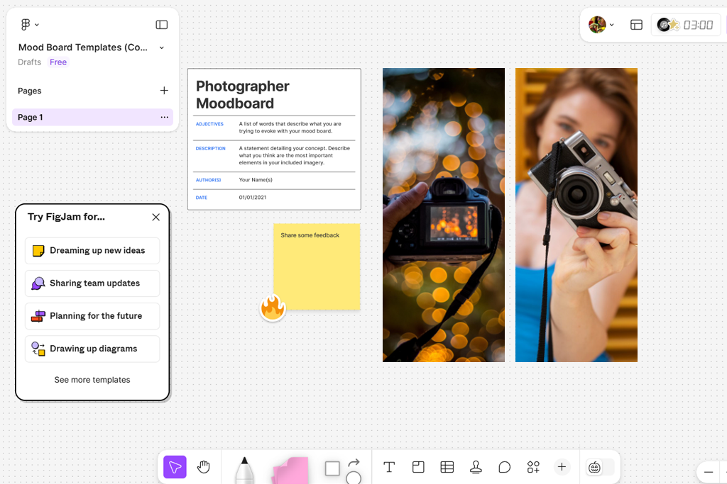Click the Try FigJam for... heading
This screenshot has height=484, width=727.
click(x=66, y=217)
